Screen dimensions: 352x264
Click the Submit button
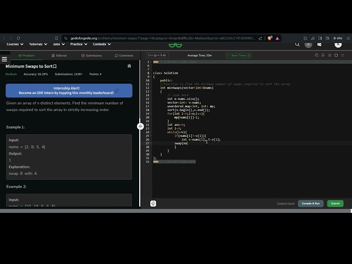tap(335, 204)
